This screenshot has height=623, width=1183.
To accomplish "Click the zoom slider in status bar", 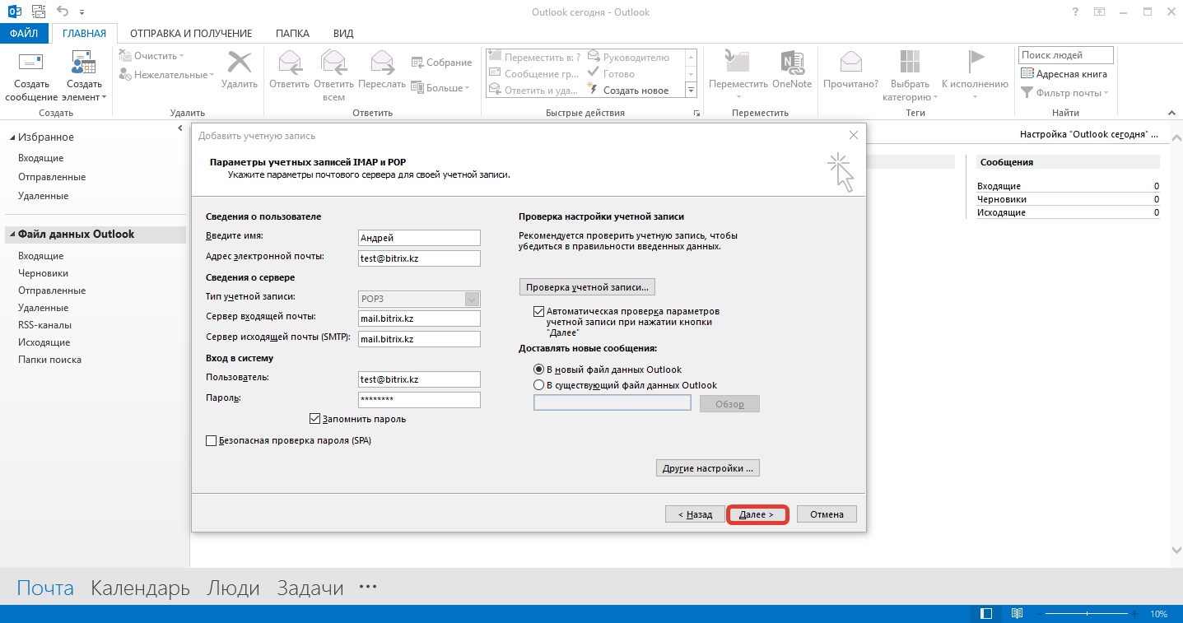I will coord(1088,614).
